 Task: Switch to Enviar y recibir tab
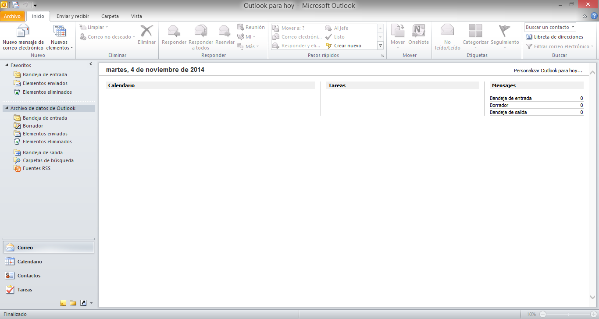pyautogui.click(x=73, y=16)
